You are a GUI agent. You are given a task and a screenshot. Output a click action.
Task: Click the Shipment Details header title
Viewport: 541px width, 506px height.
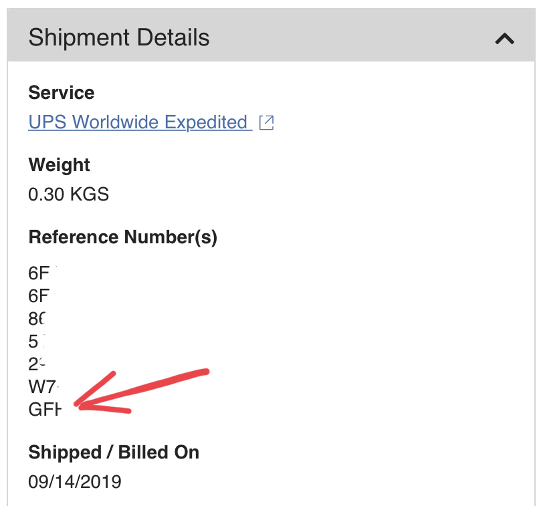coord(119,37)
